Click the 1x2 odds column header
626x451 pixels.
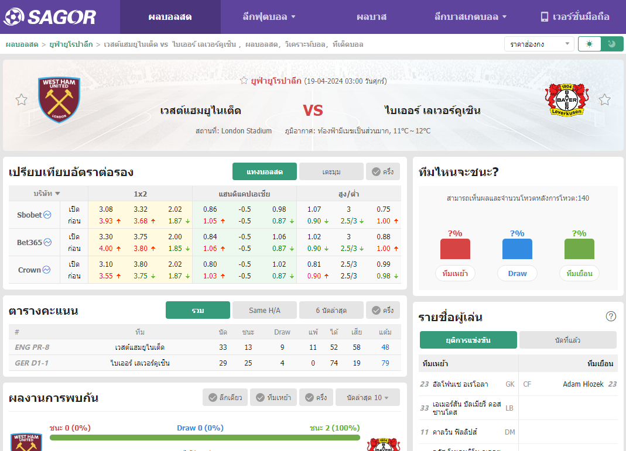pos(140,194)
